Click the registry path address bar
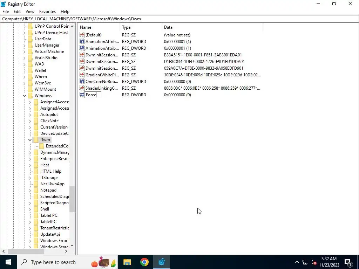 click(x=179, y=19)
